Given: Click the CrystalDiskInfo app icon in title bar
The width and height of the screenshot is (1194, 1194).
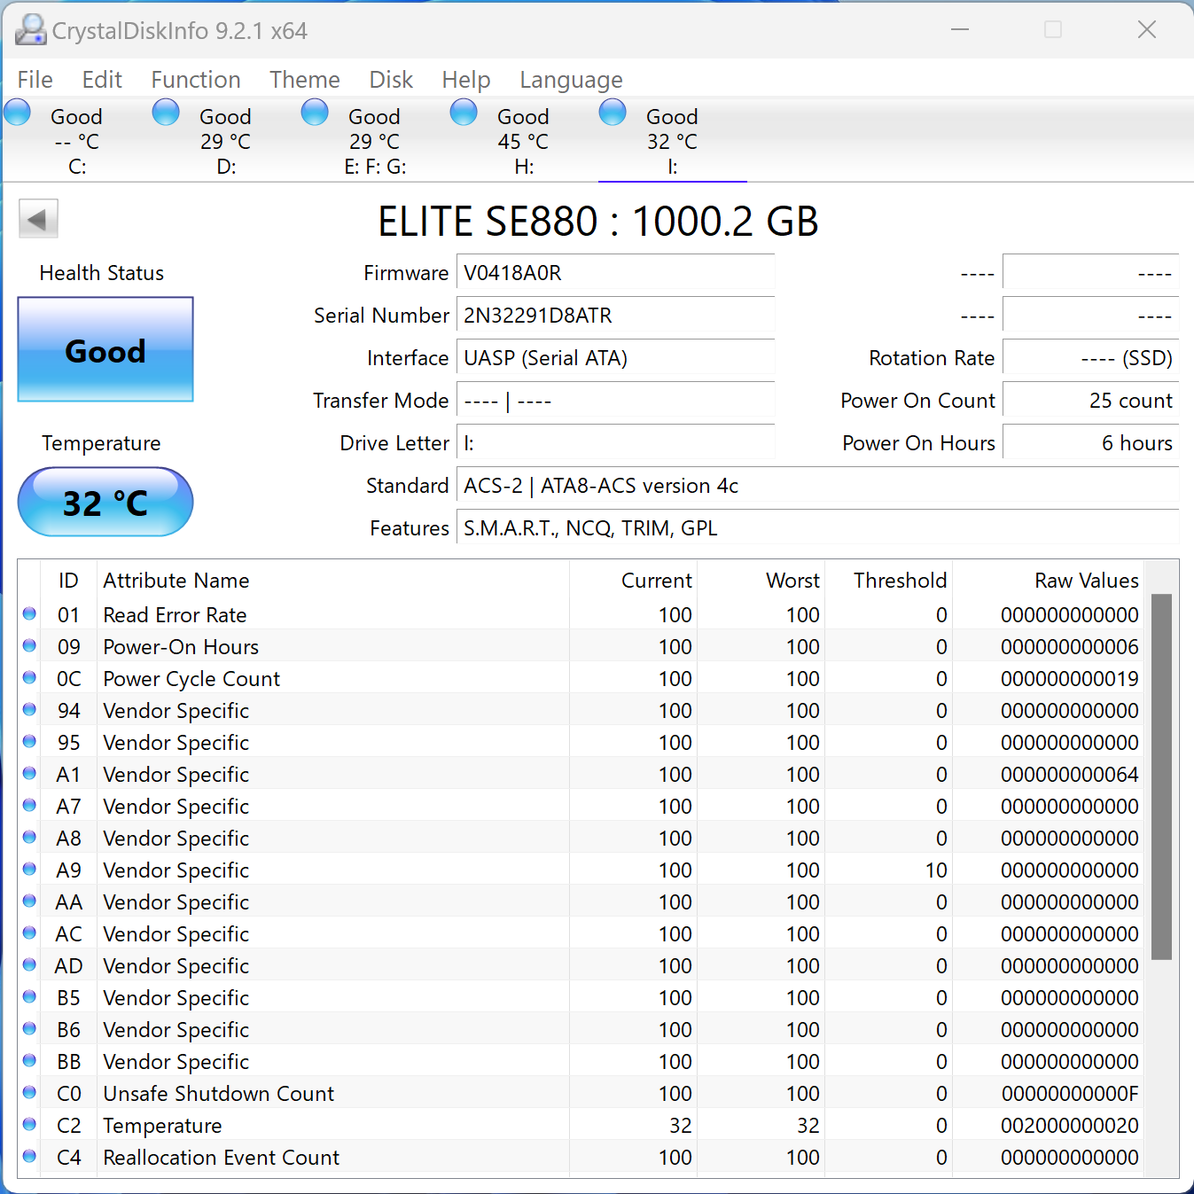Looking at the screenshot, I should tap(30, 30).
